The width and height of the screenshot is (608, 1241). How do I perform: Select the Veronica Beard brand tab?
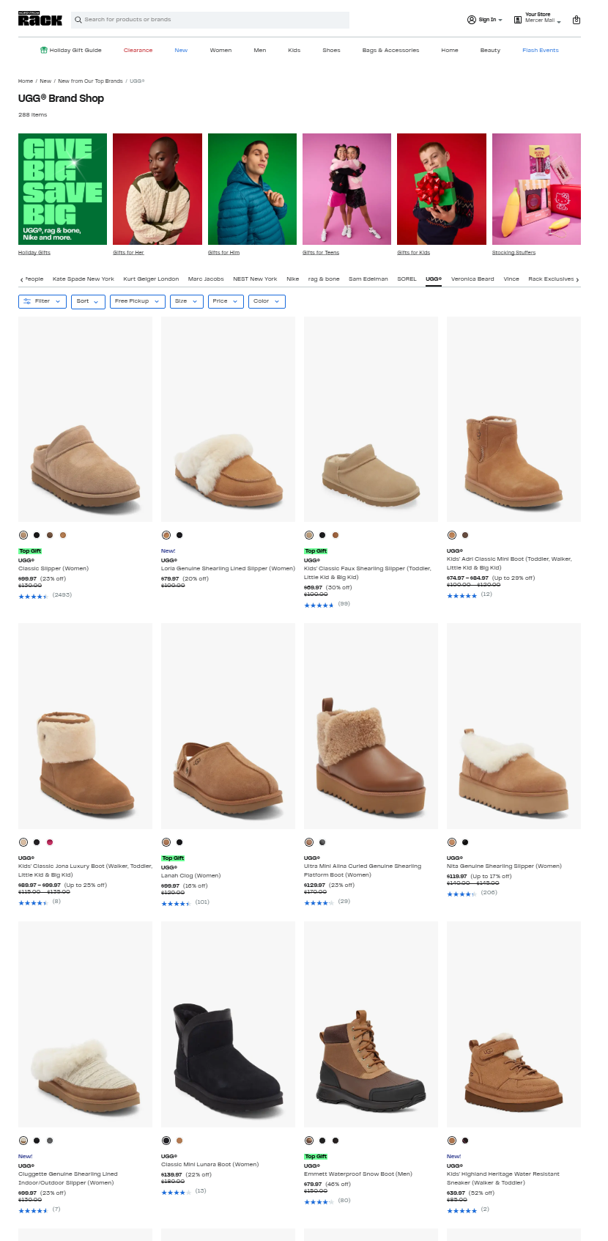(472, 279)
